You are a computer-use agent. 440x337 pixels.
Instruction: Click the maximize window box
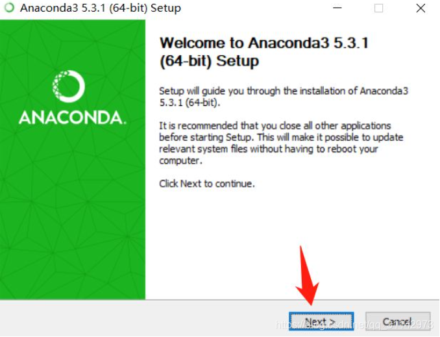pyautogui.click(x=378, y=8)
